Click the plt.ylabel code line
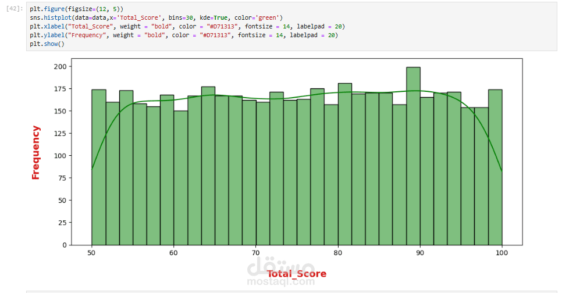This screenshot has width=562, height=293. [x=184, y=35]
